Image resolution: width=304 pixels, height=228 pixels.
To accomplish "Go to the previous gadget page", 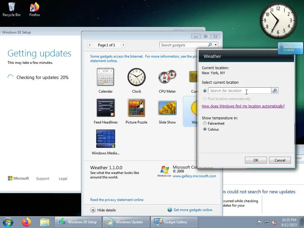I will pyautogui.click(x=90, y=45).
